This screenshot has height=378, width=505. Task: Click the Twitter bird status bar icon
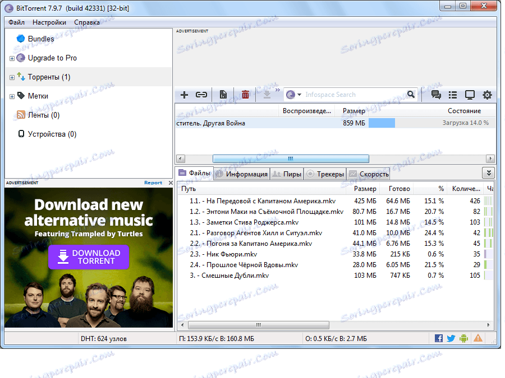pyautogui.click(x=451, y=338)
